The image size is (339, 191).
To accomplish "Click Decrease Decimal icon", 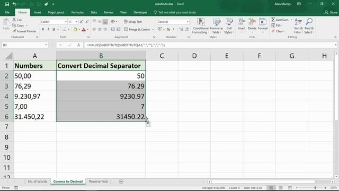I will coord(187,29).
